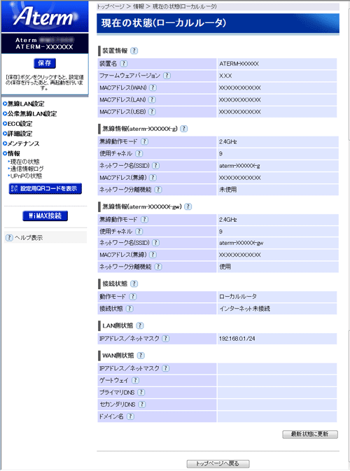
Task: Expand メンテナンス menu
Action: (x=21, y=143)
